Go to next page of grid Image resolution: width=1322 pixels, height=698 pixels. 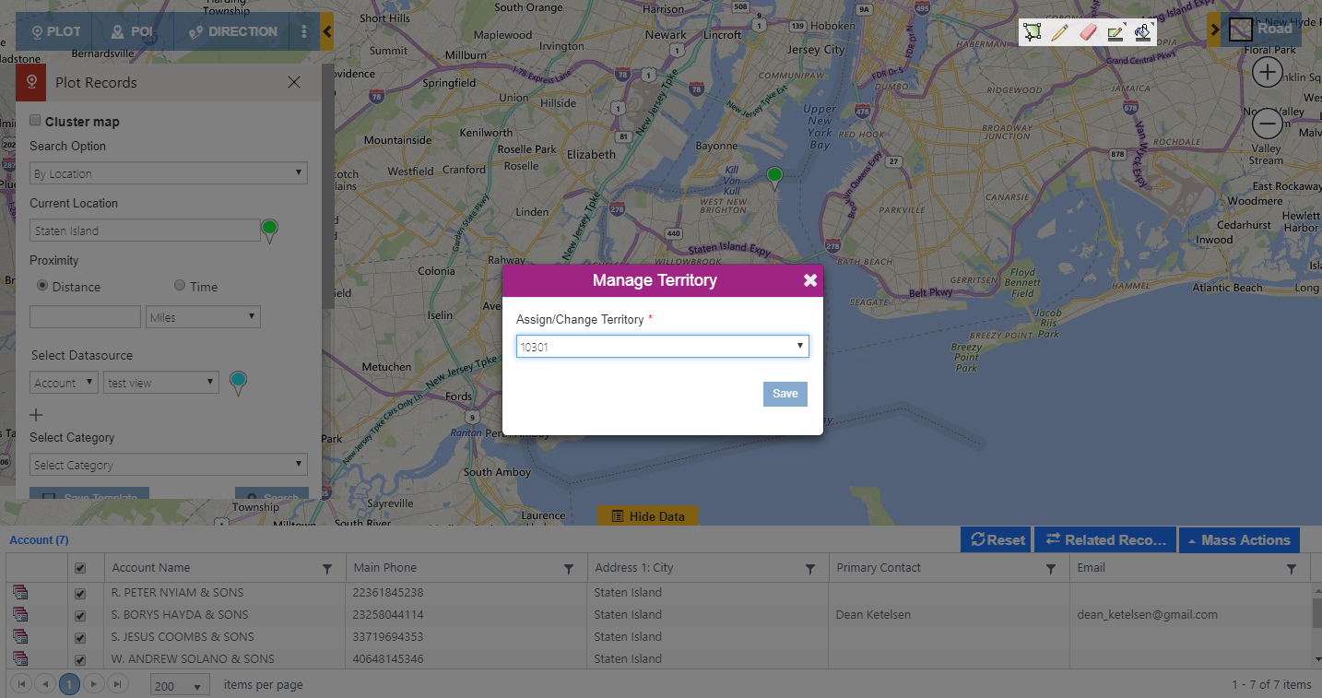[x=94, y=684]
